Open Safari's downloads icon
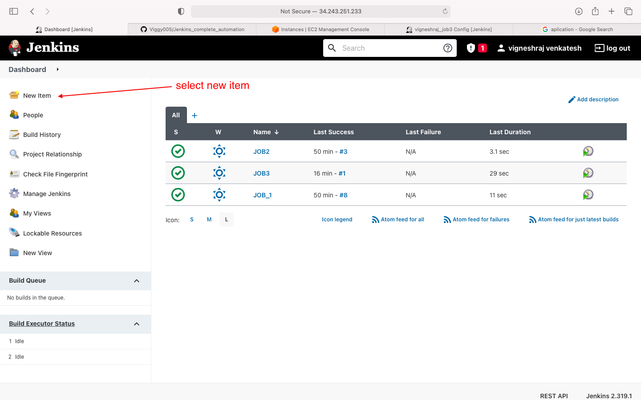Viewport: 641px width, 400px height. point(579,11)
